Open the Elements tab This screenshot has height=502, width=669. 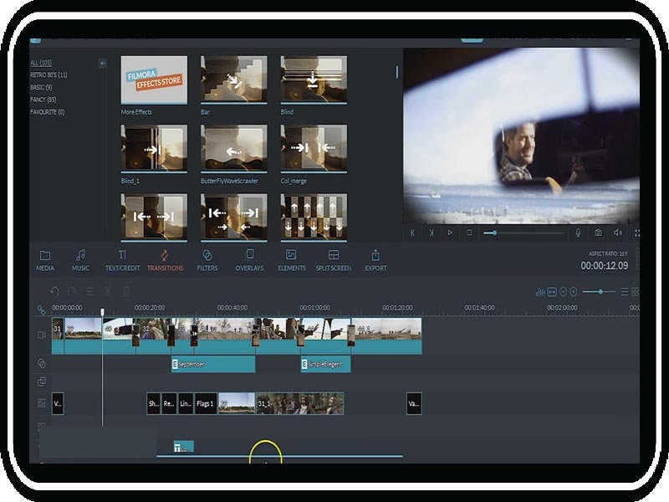point(292,261)
